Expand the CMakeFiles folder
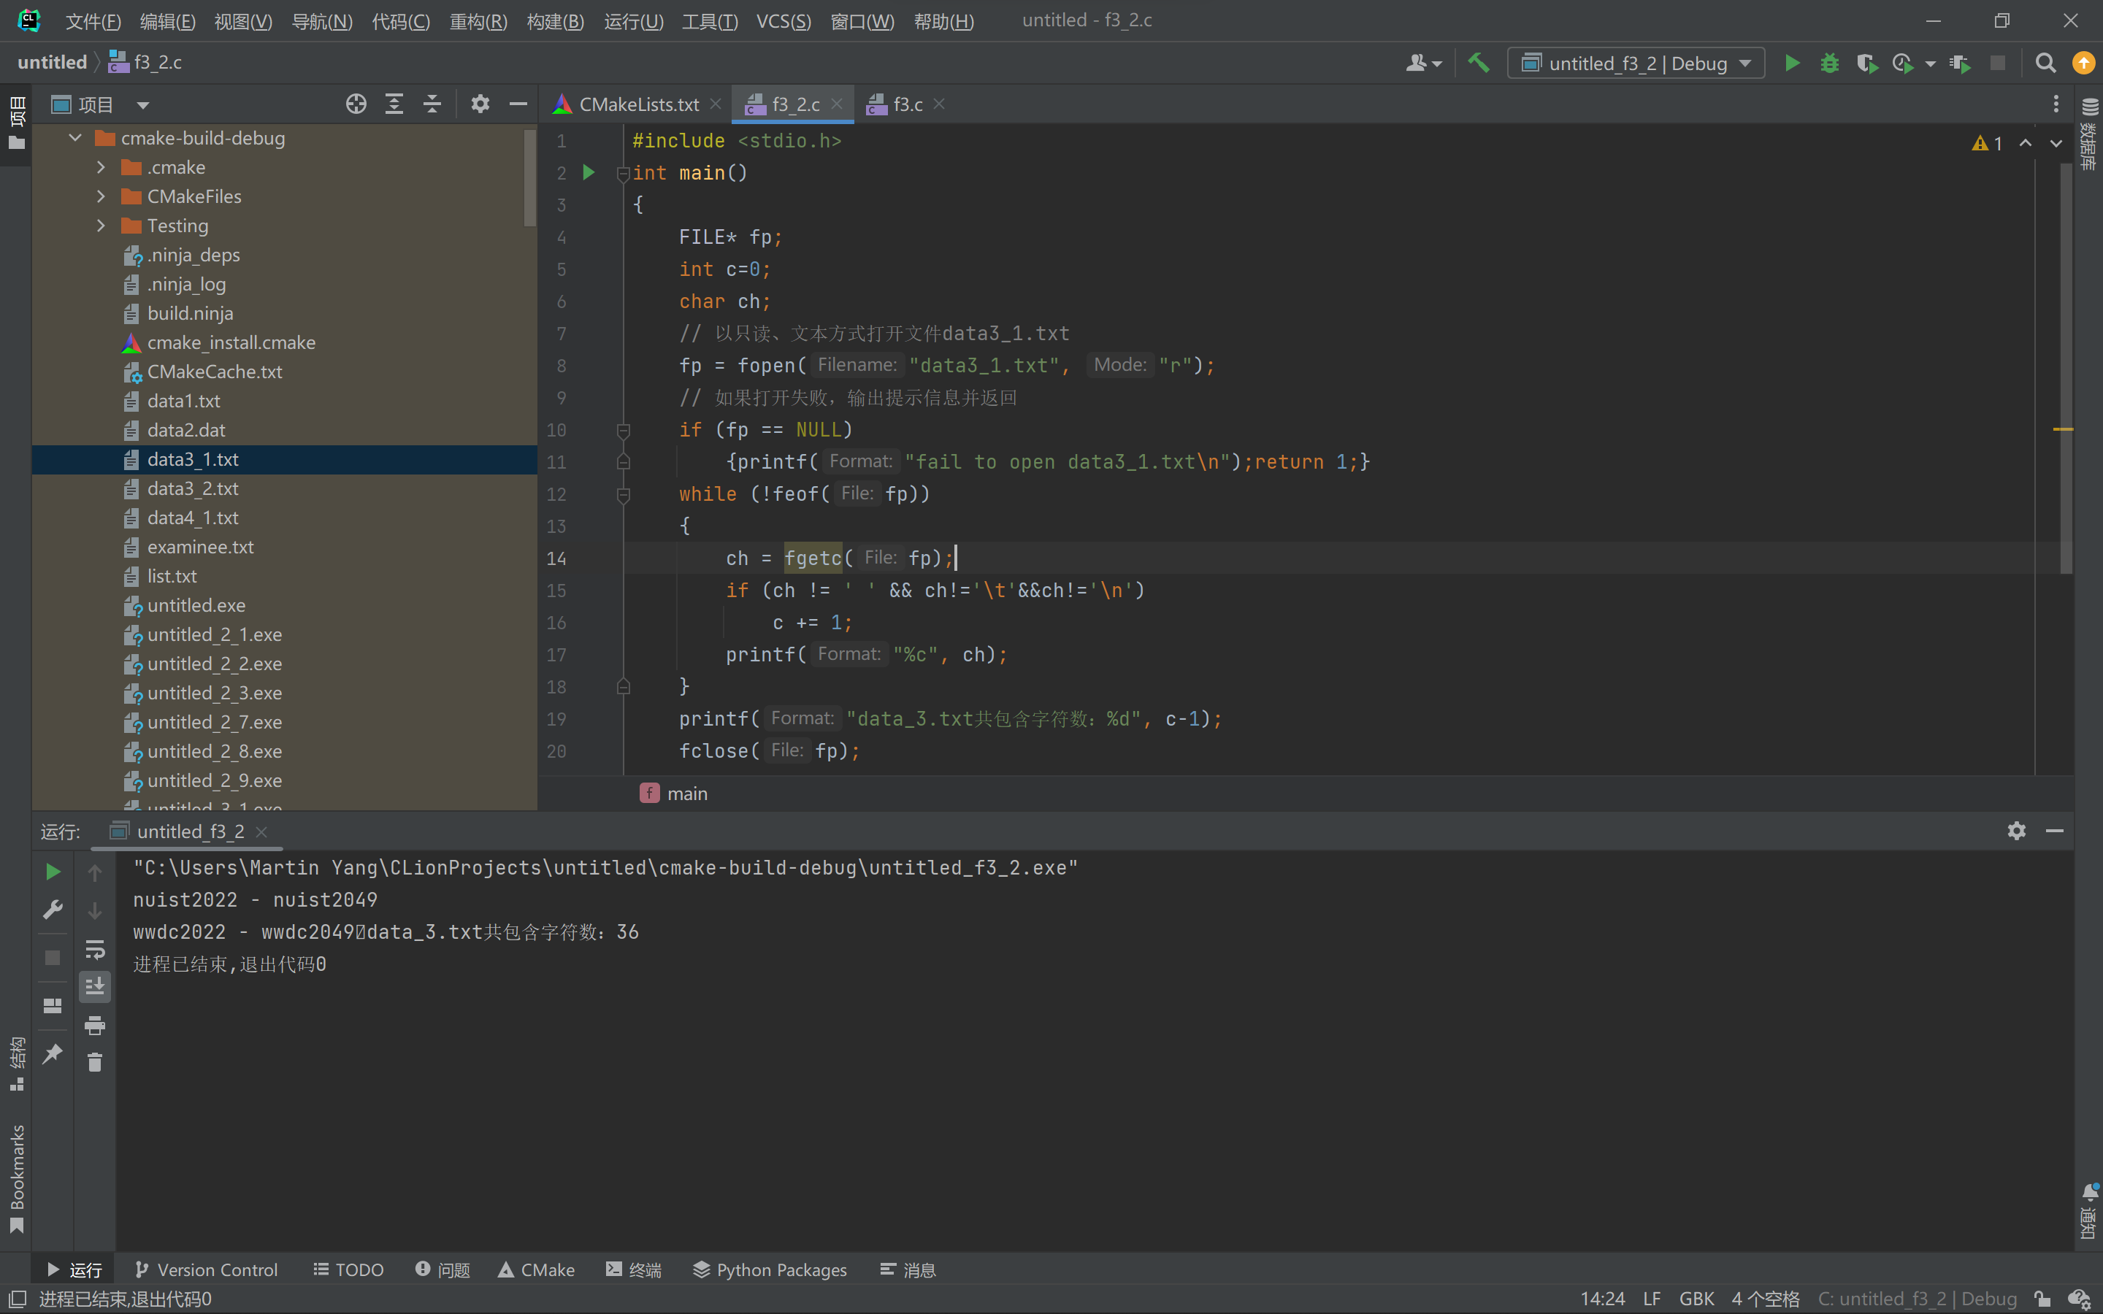Viewport: 2103px width, 1314px height. click(101, 196)
